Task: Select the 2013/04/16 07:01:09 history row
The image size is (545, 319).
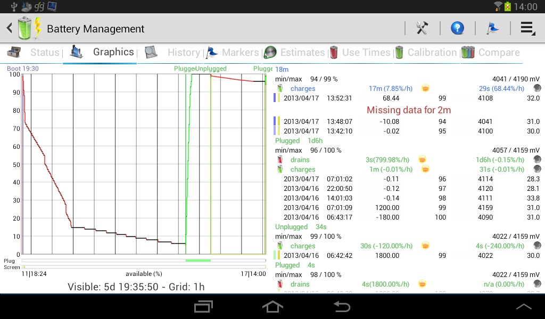Action: (x=407, y=207)
